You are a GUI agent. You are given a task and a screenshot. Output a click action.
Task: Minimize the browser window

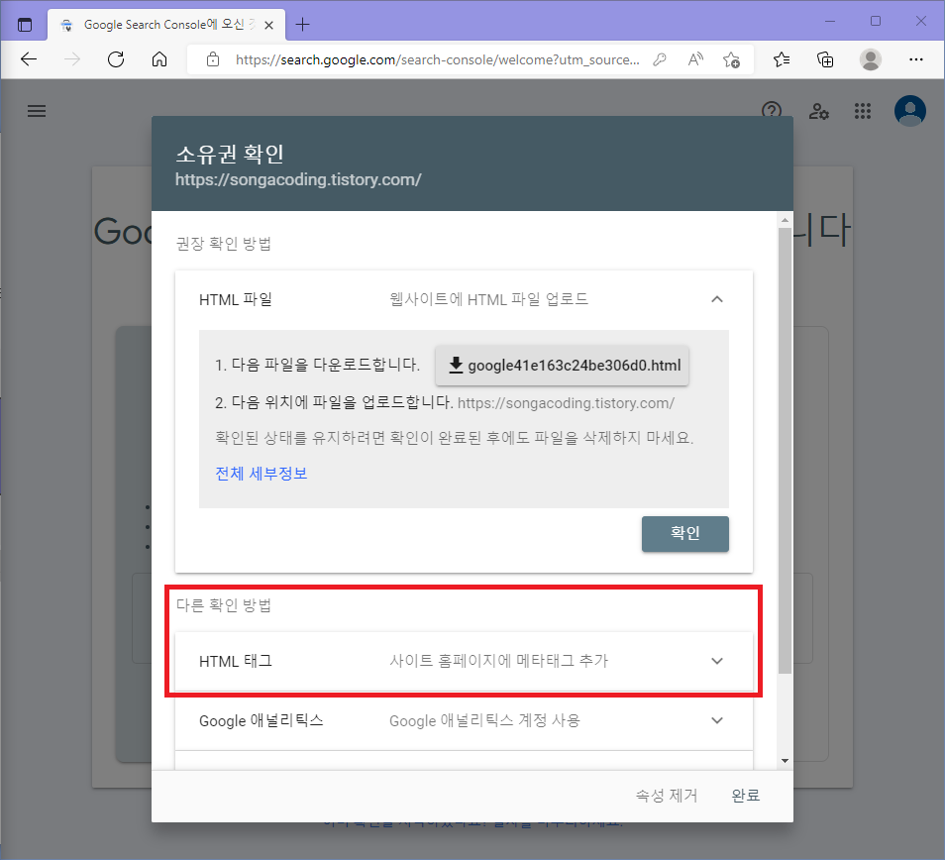[830, 21]
